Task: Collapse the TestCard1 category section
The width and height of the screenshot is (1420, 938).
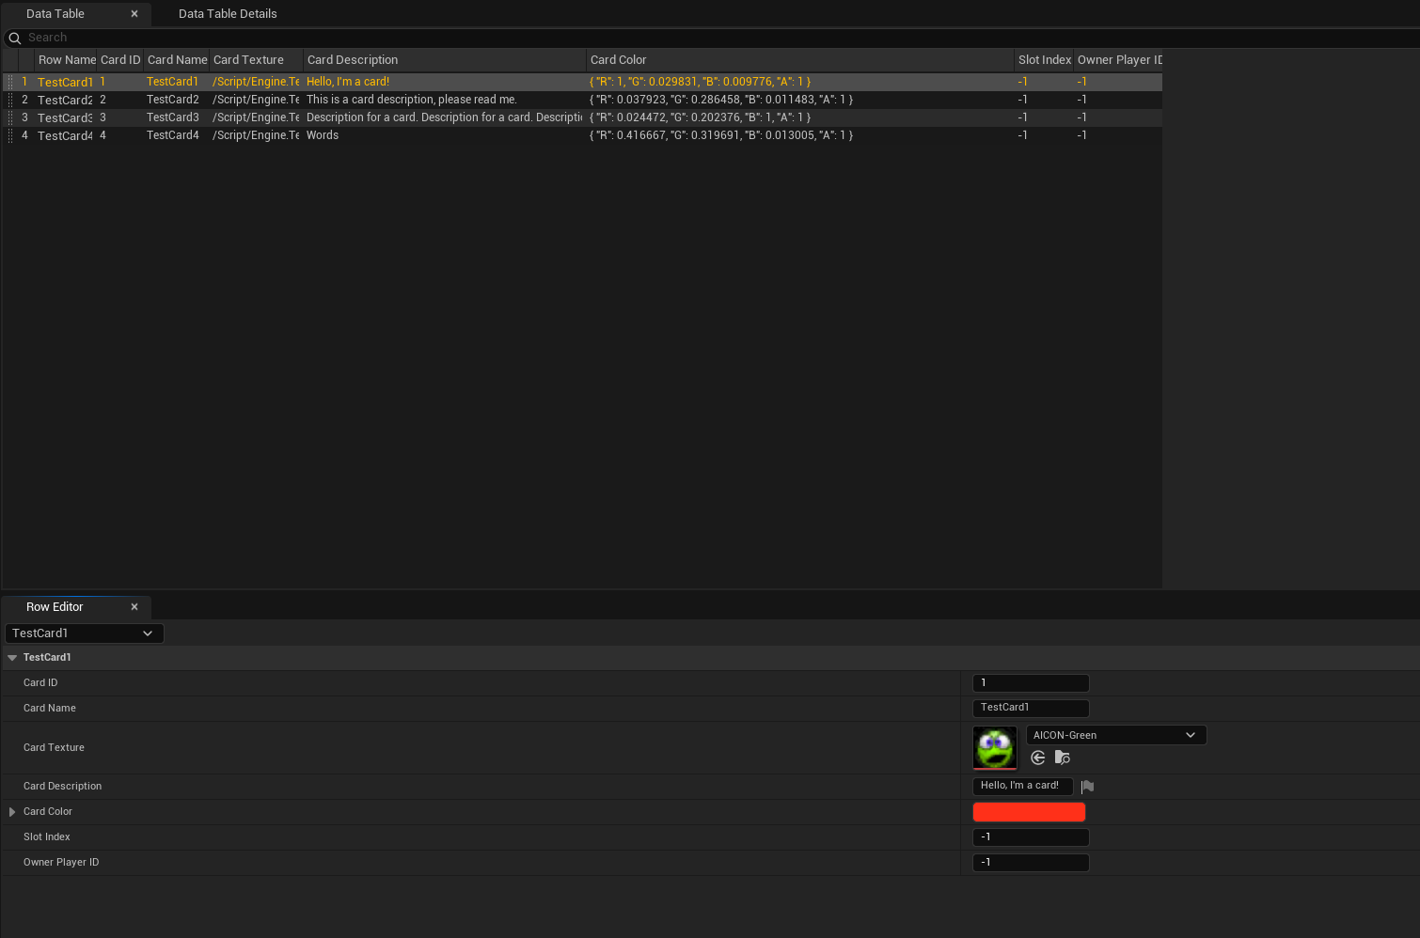Action: point(12,658)
